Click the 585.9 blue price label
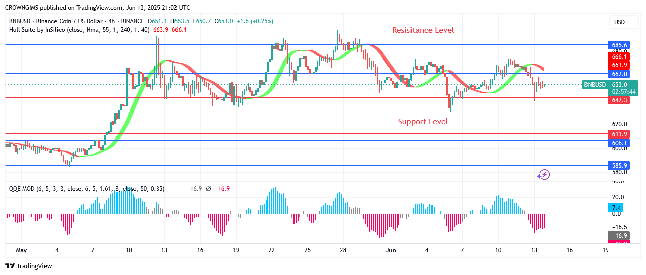The image size is (646, 275). click(x=619, y=165)
